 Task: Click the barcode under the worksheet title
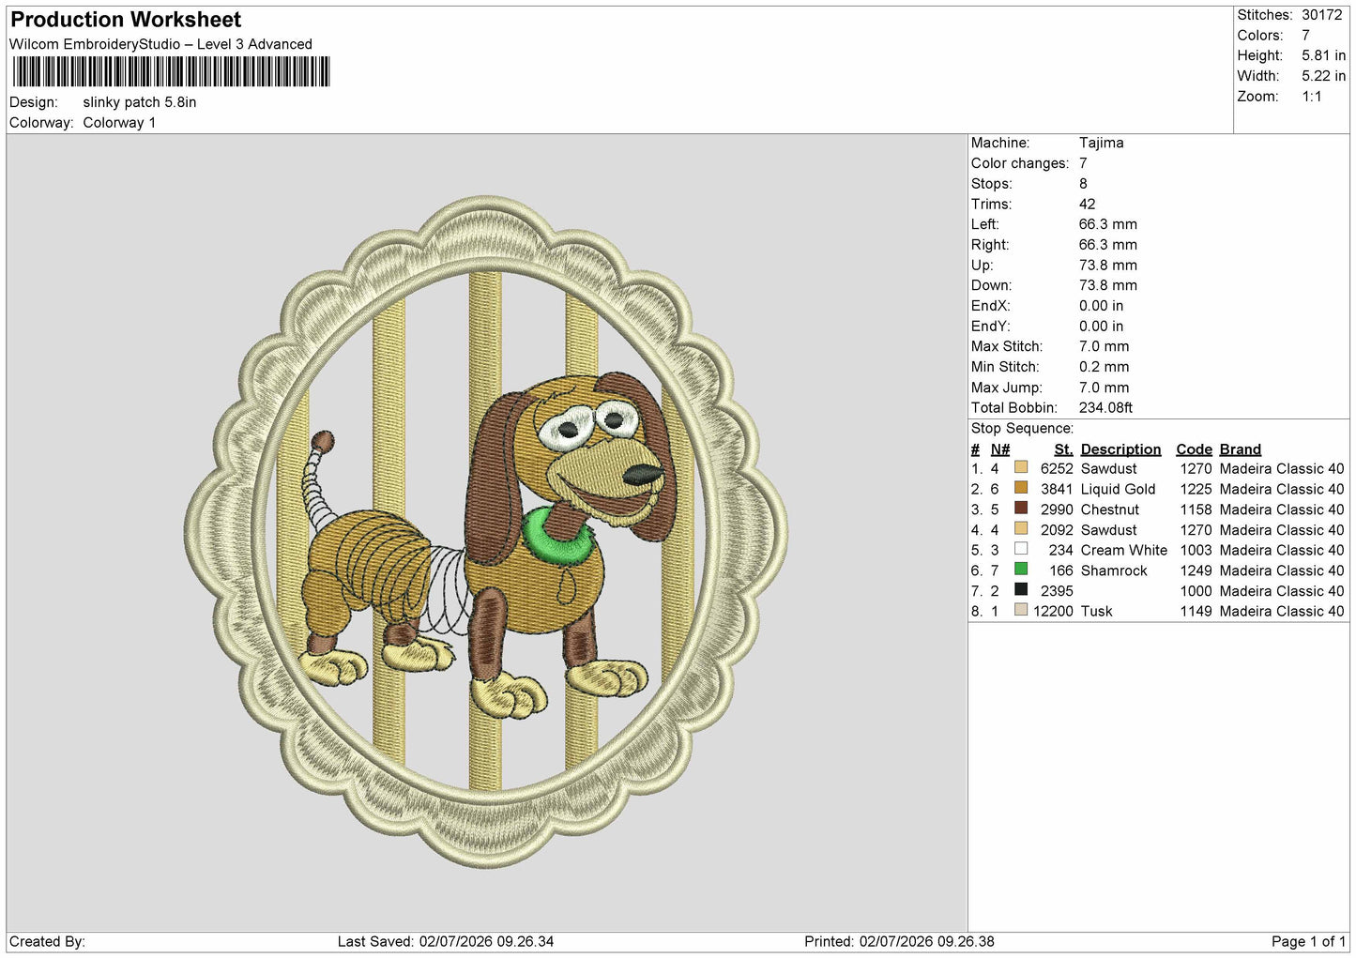coord(171,71)
